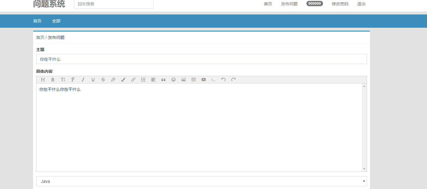Click the 问题系统 site logo
Image resolution: width=427 pixels, height=189 pixels.
point(49,4)
